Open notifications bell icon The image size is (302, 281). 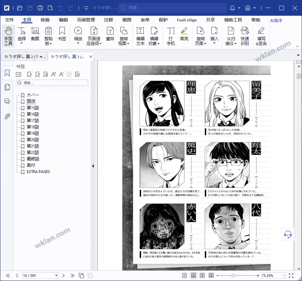point(232,8)
